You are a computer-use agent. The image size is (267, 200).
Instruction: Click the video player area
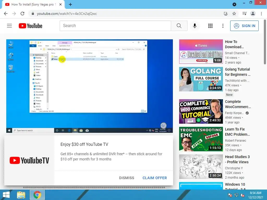coord(90,86)
